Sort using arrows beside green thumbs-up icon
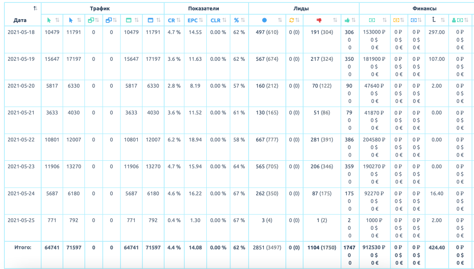 (x=354, y=20)
